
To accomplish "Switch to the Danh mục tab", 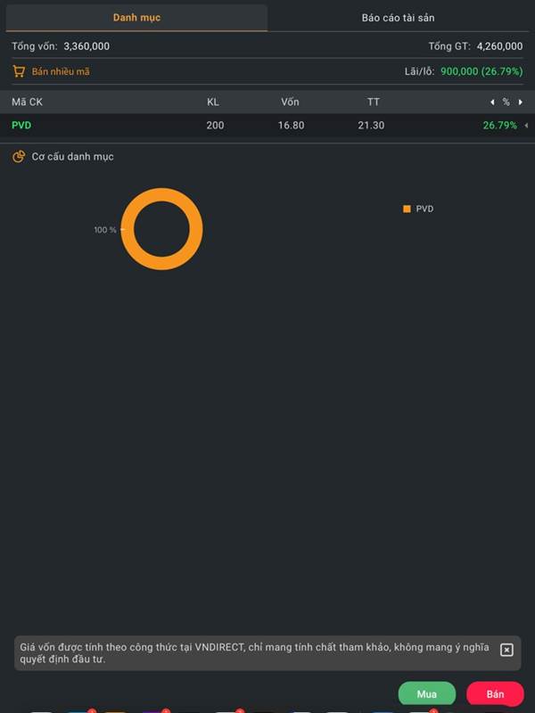I will [x=136, y=18].
